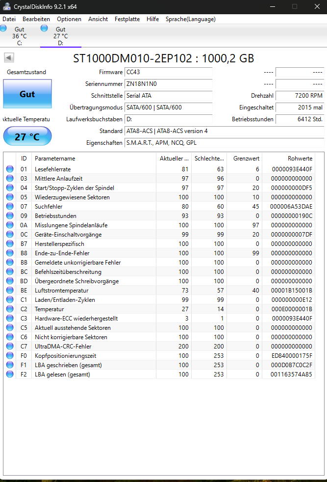Click the Gesamtzustand label
The height and width of the screenshot is (482, 327).
click(x=26, y=72)
